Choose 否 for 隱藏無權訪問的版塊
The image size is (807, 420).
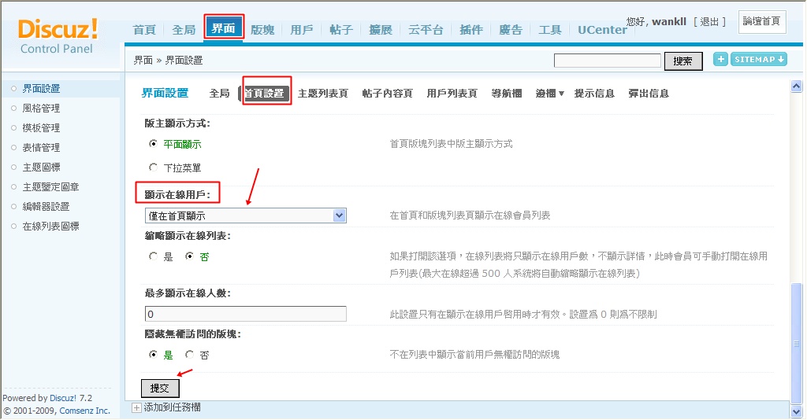[x=189, y=355]
